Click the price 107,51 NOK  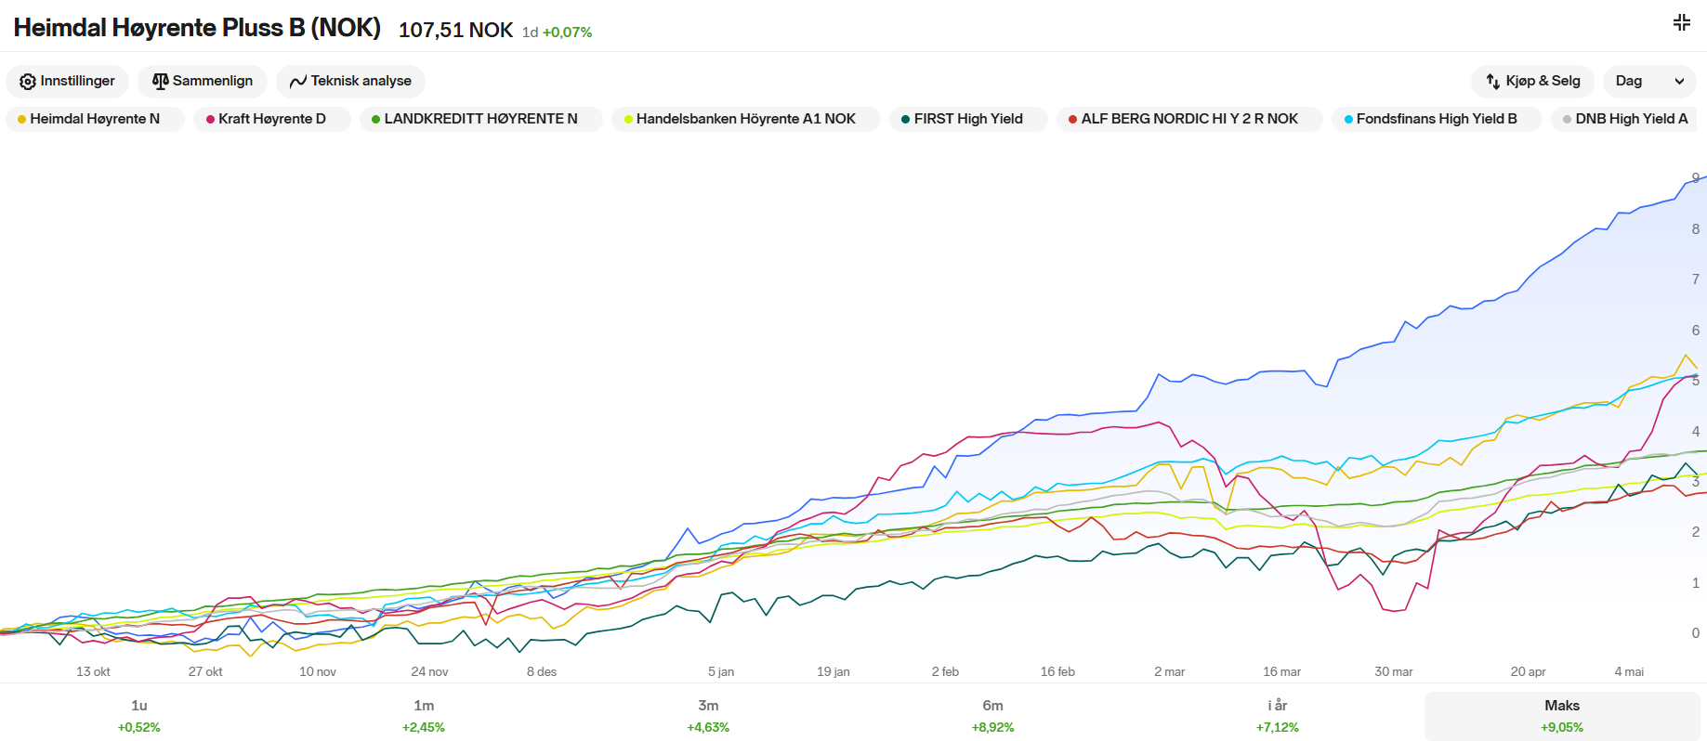pyautogui.click(x=455, y=30)
